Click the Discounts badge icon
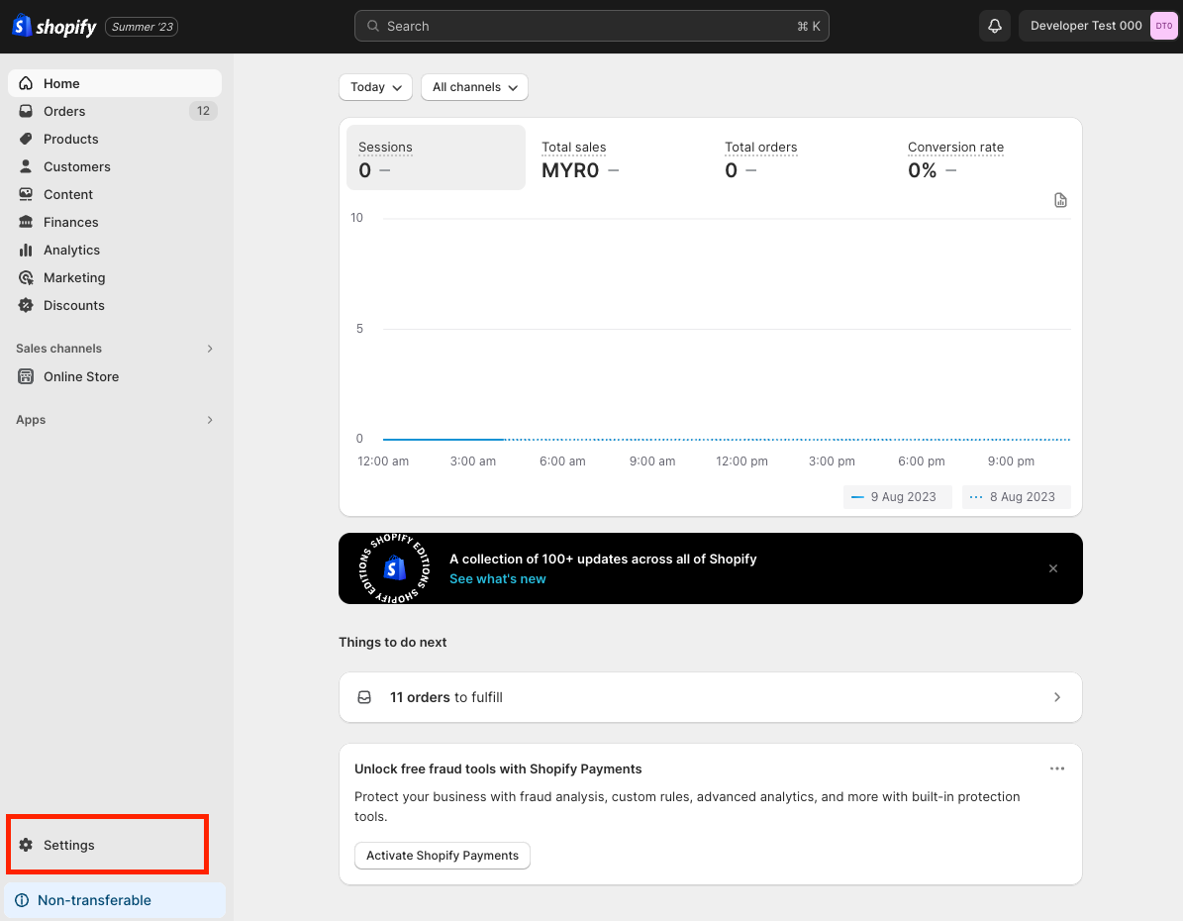 click(x=27, y=305)
